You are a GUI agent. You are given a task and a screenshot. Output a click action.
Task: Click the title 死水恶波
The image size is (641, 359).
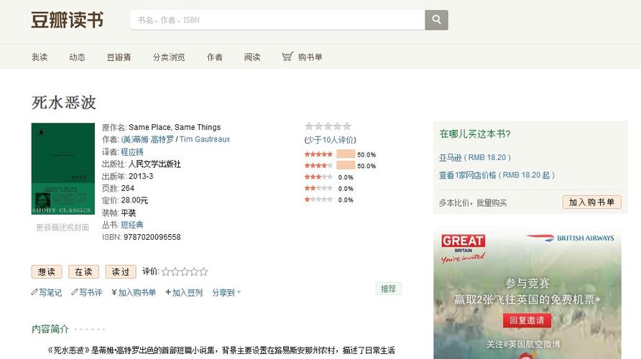click(64, 102)
